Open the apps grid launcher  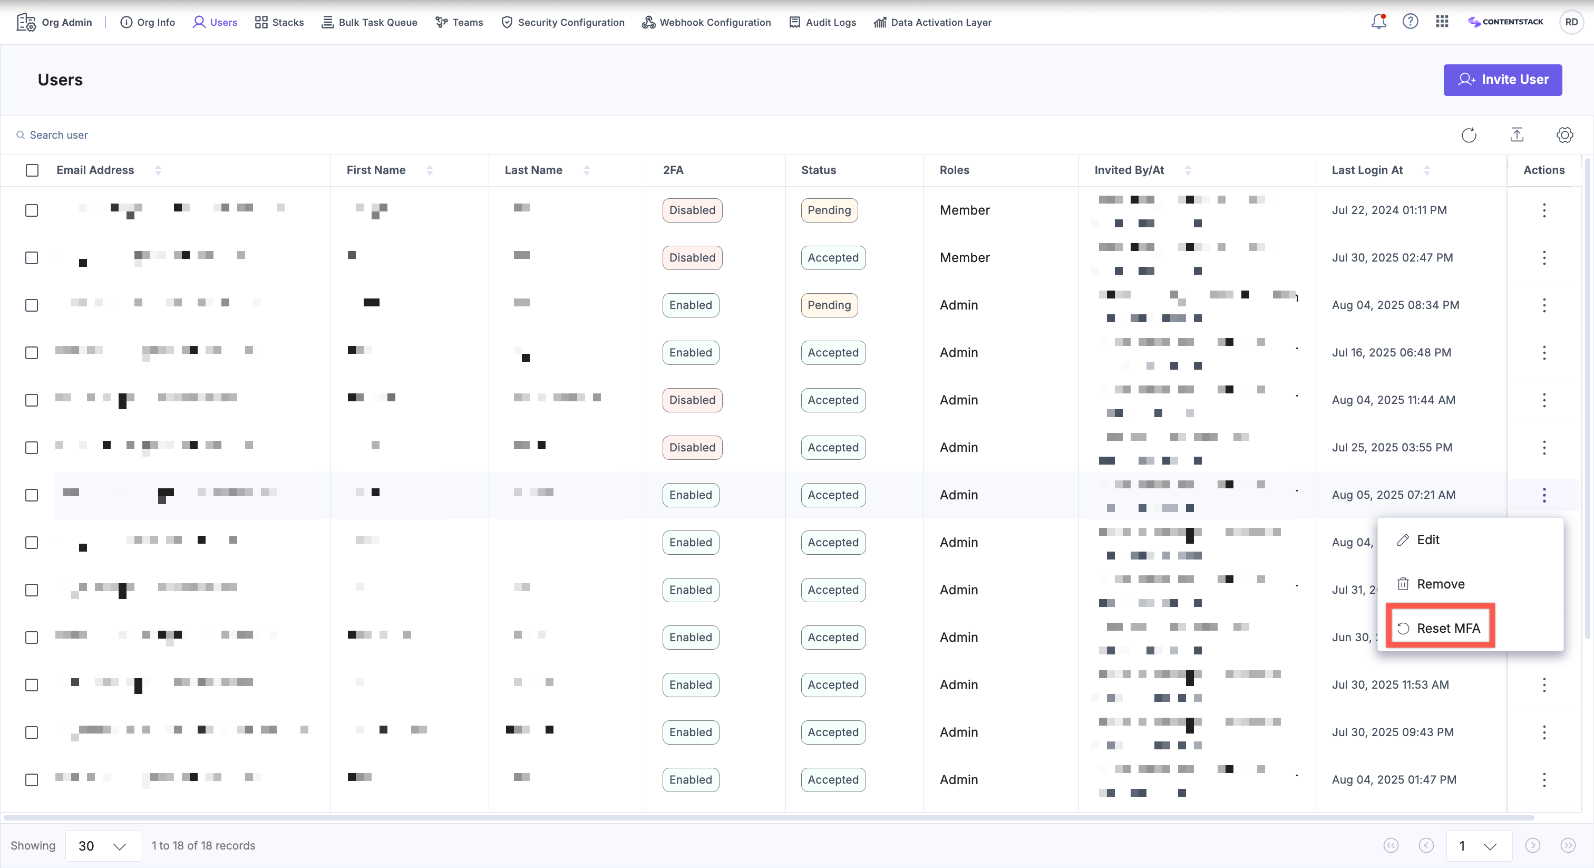[1442, 22]
